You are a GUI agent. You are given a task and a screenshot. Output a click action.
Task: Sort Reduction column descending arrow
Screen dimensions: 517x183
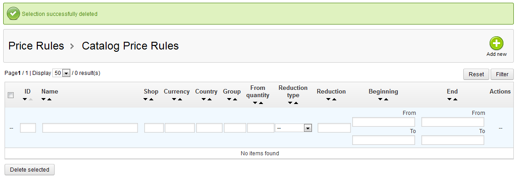point(329,99)
